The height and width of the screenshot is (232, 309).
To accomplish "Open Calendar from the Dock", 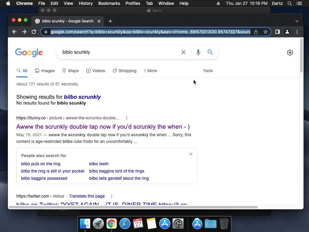I will tap(138, 224).
